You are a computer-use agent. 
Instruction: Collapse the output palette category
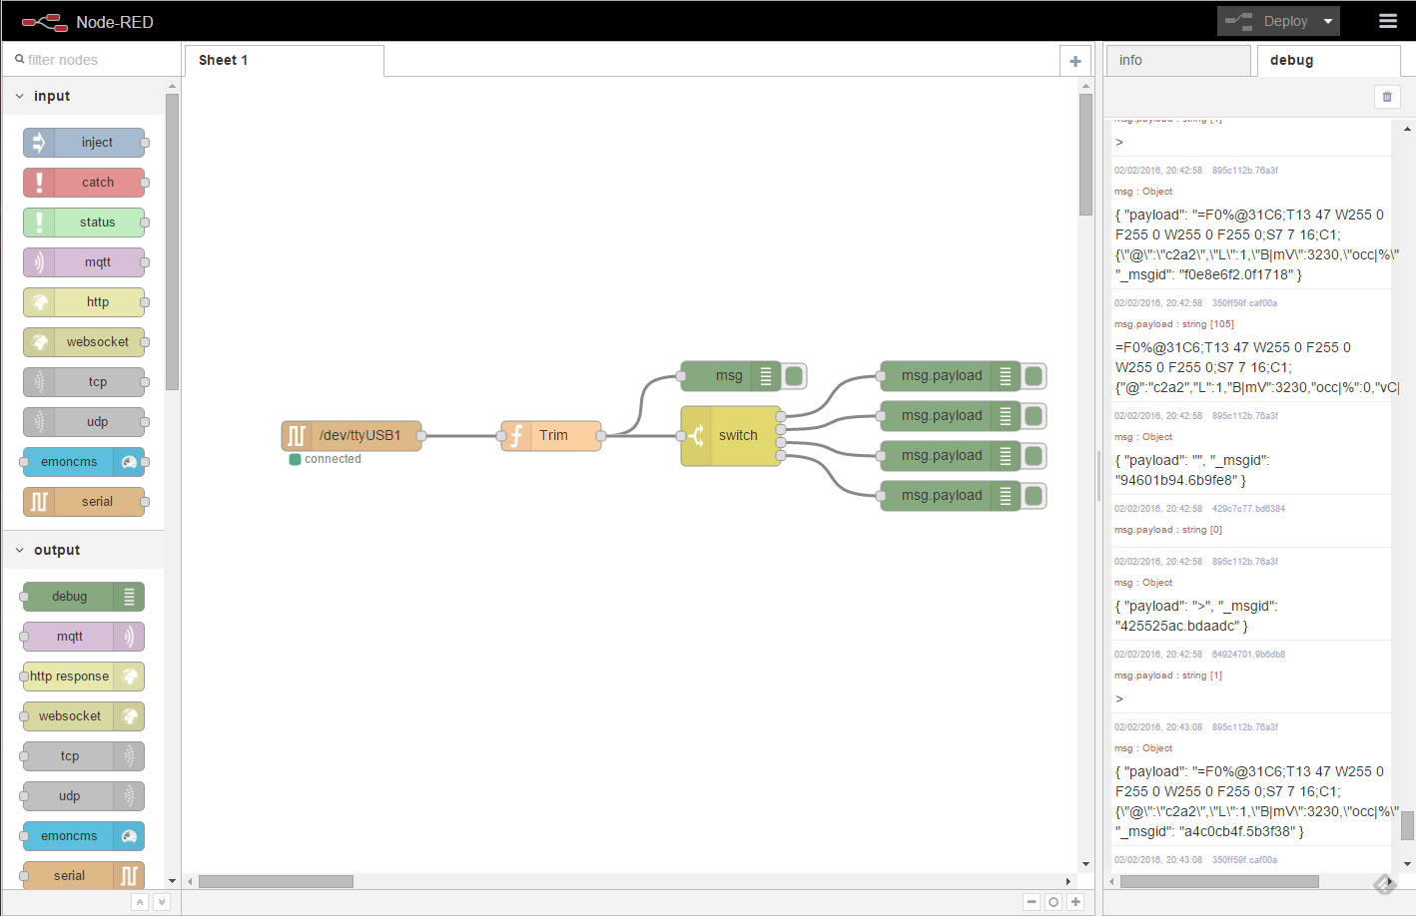point(20,551)
